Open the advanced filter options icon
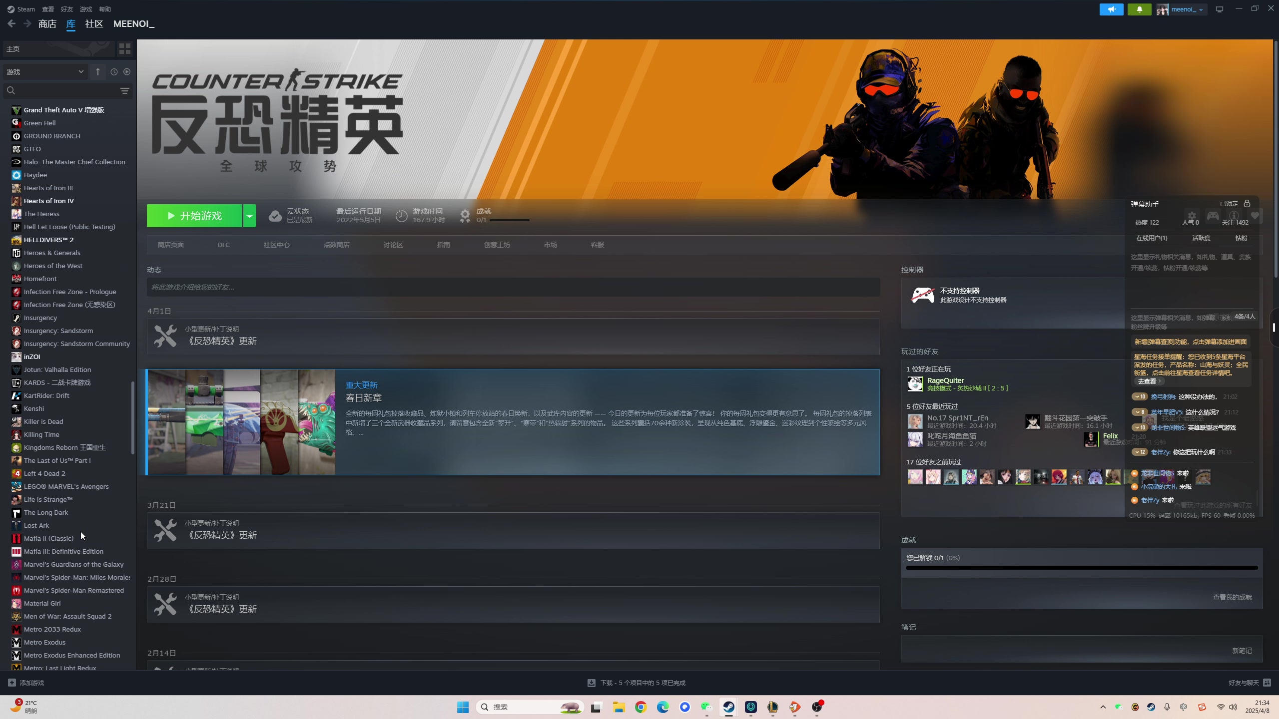 tap(125, 90)
